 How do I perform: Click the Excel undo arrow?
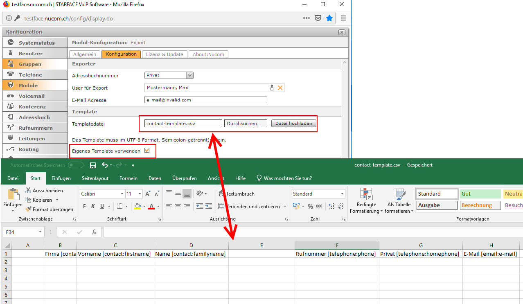click(105, 165)
